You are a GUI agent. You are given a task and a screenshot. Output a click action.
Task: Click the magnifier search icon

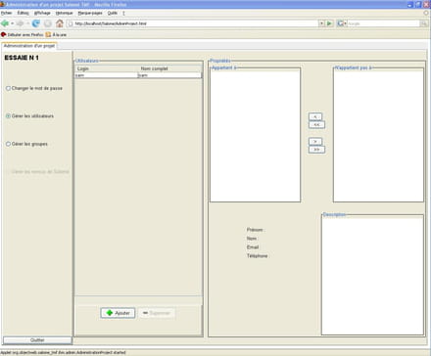pos(424,23)
